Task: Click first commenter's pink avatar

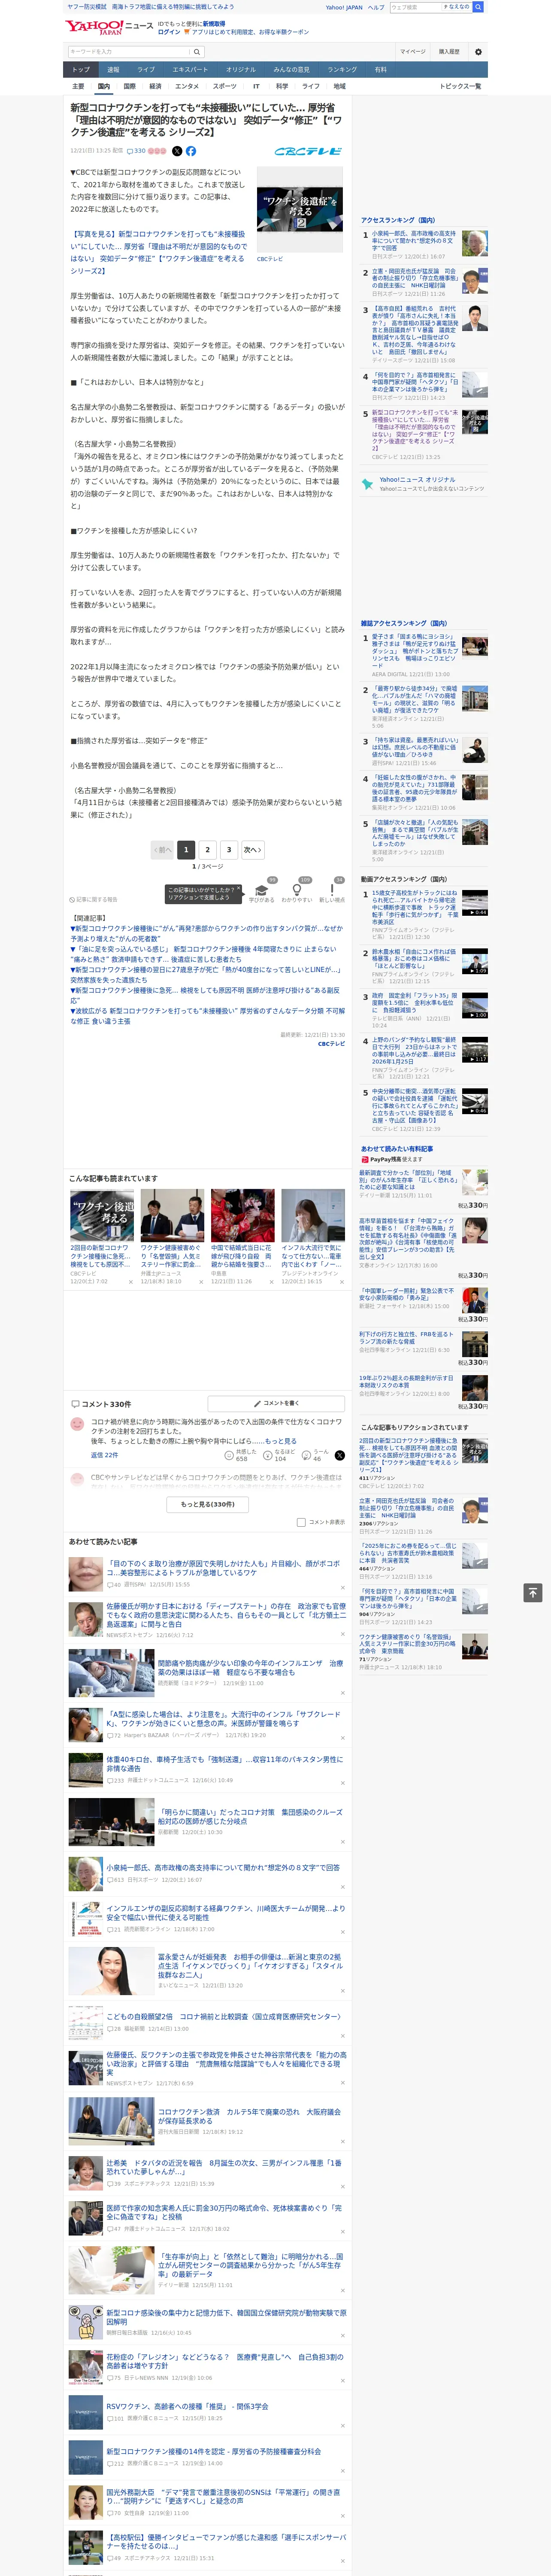Action: pyautogui.click(x=77, y=1424)
